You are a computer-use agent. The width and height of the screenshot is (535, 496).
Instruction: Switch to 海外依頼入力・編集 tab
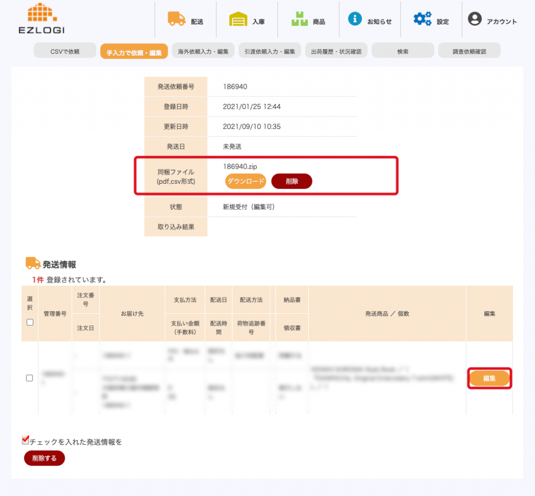(203, 51)
